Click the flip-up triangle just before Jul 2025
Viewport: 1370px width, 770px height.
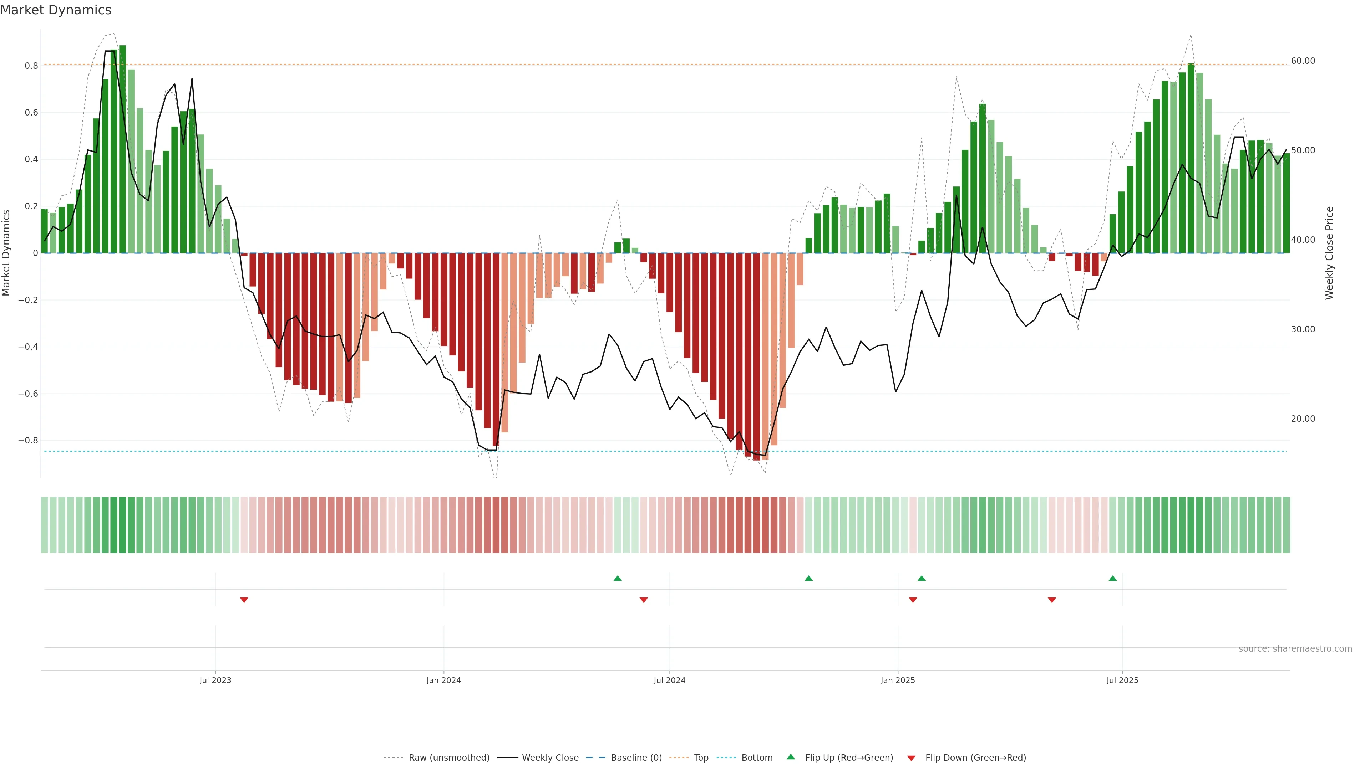pyautogui.click(x=1113, y=578)
